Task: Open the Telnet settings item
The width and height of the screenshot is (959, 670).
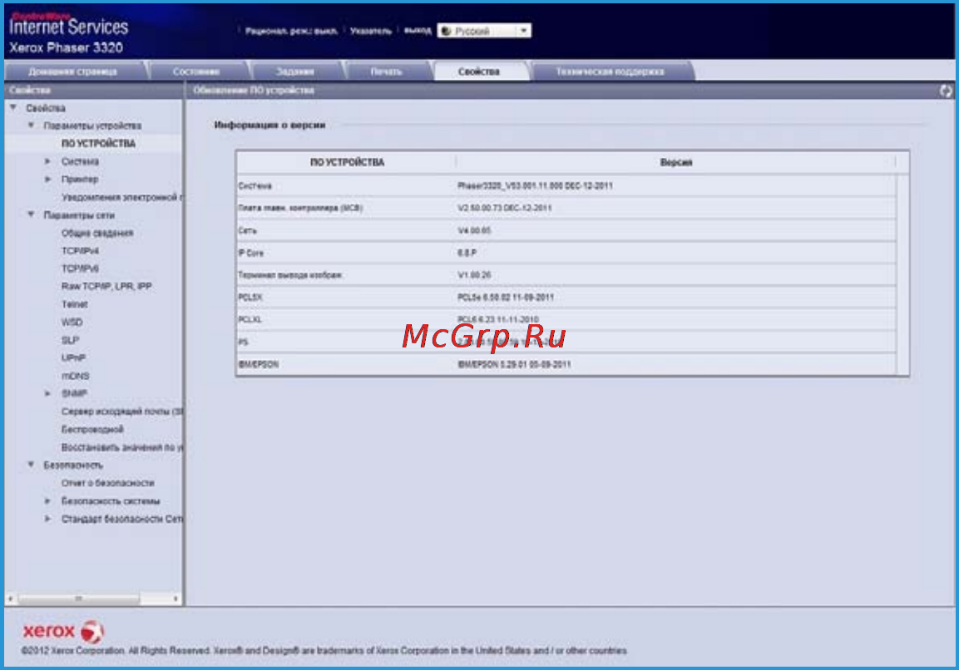Action: click(75, 303)
